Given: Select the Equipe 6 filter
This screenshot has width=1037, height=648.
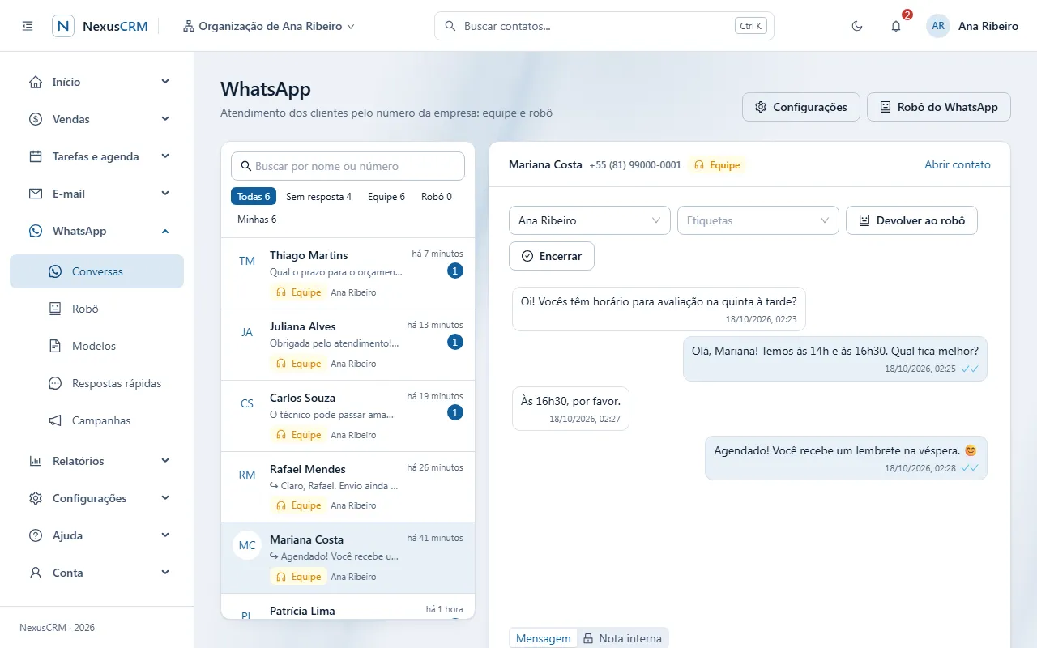Looking at the screenshot, I should [x=386, y=197].
